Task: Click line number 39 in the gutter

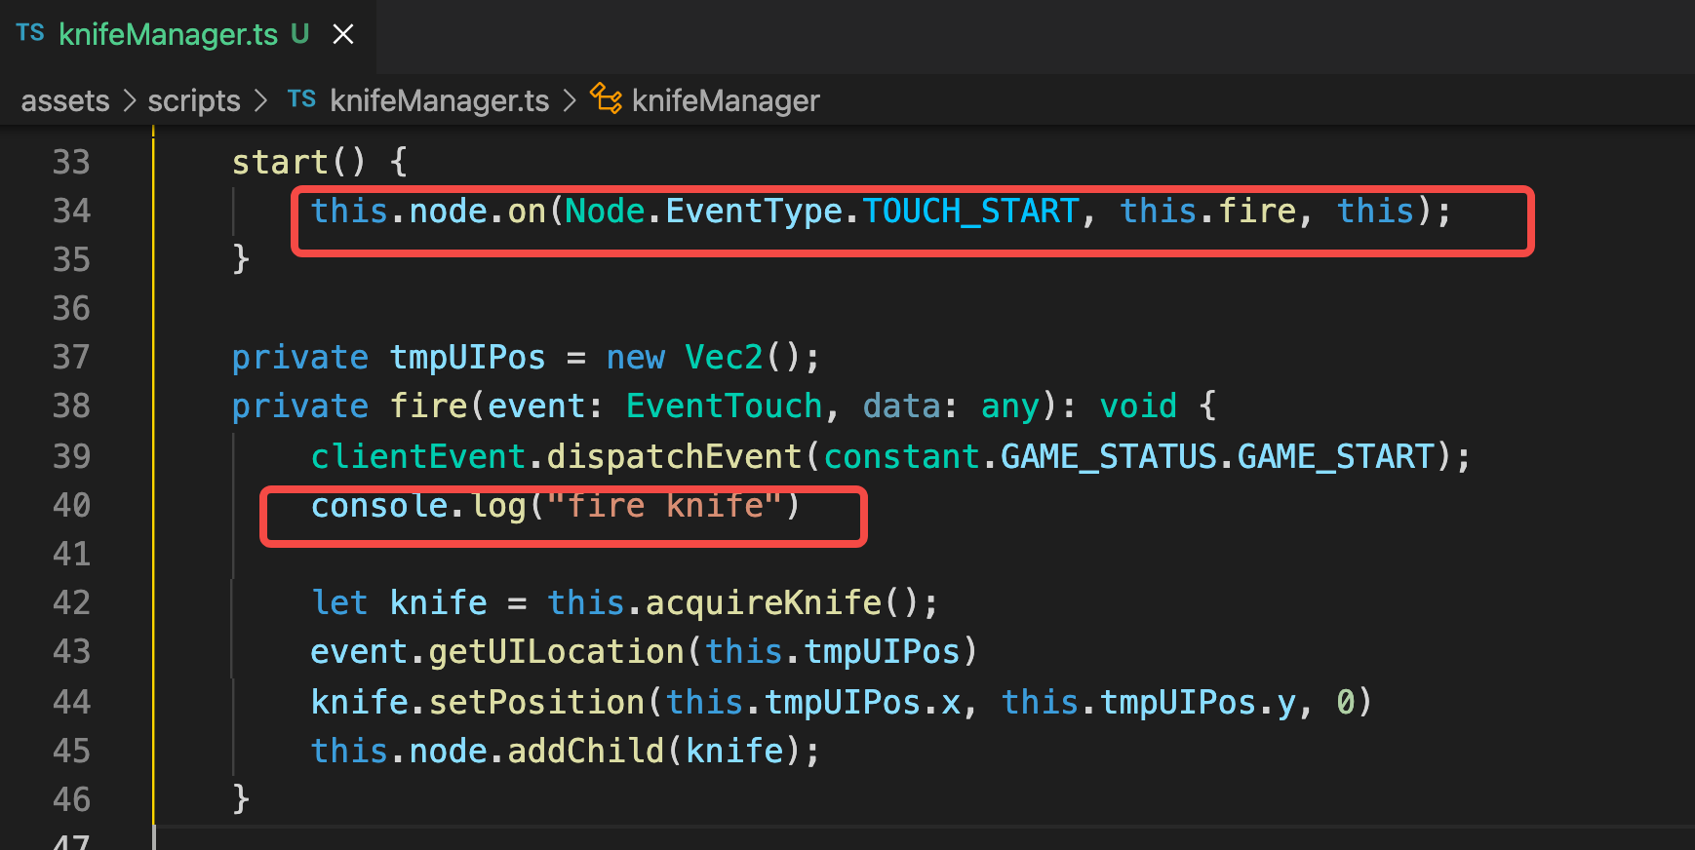Action: [x=71, y=456]
